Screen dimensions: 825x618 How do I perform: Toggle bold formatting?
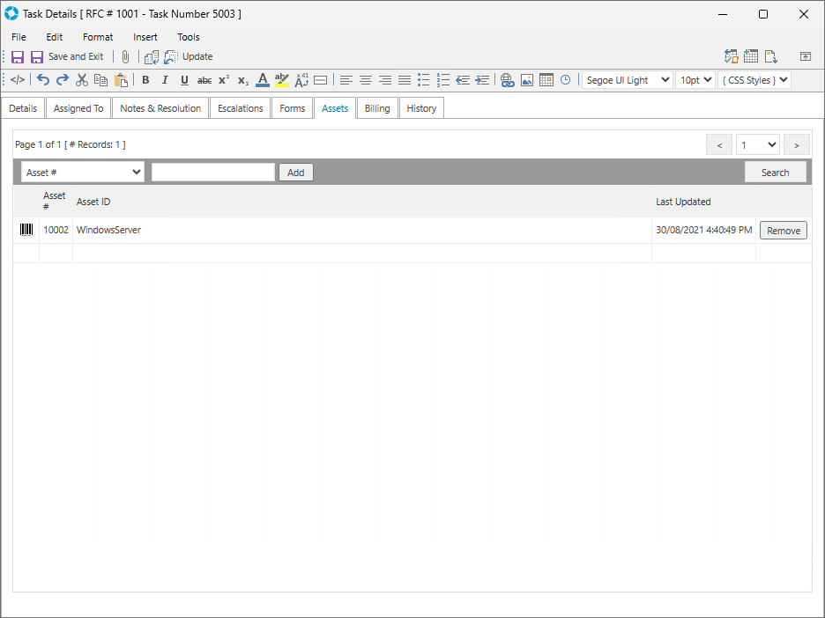145,80
